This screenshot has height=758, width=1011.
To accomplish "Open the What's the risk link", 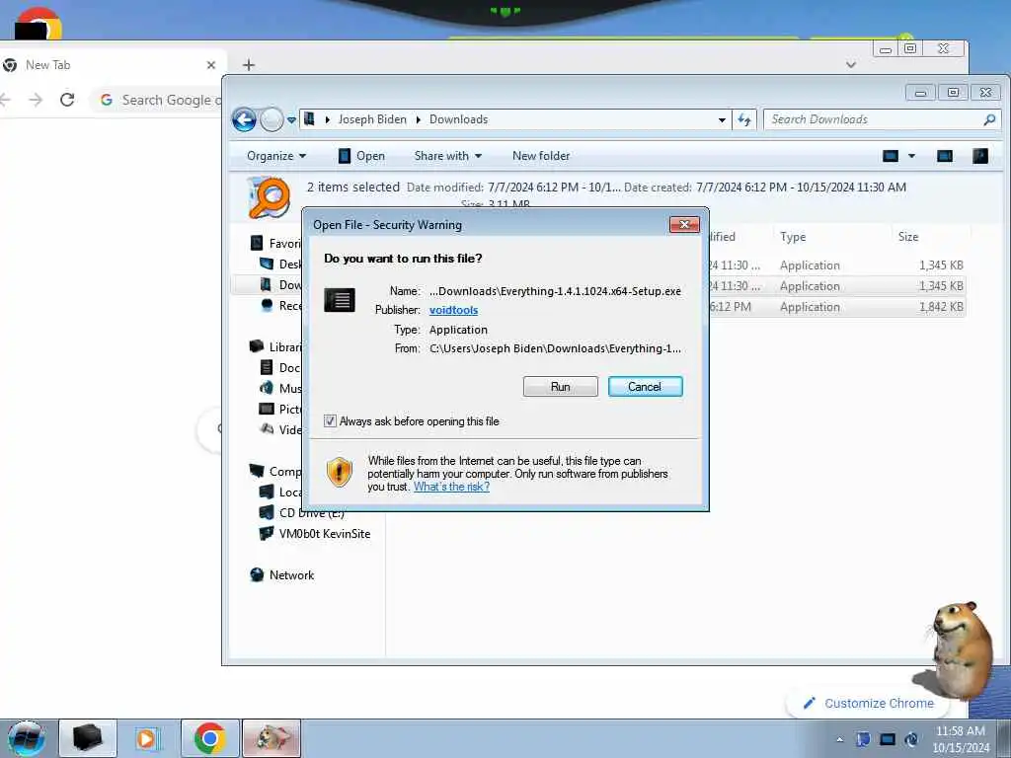I will pos(451,487).
